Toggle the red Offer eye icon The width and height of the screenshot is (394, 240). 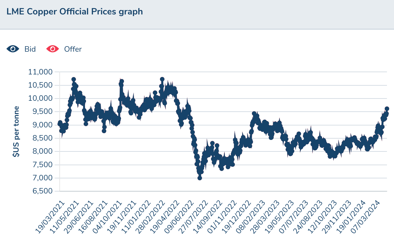point(53,49)
